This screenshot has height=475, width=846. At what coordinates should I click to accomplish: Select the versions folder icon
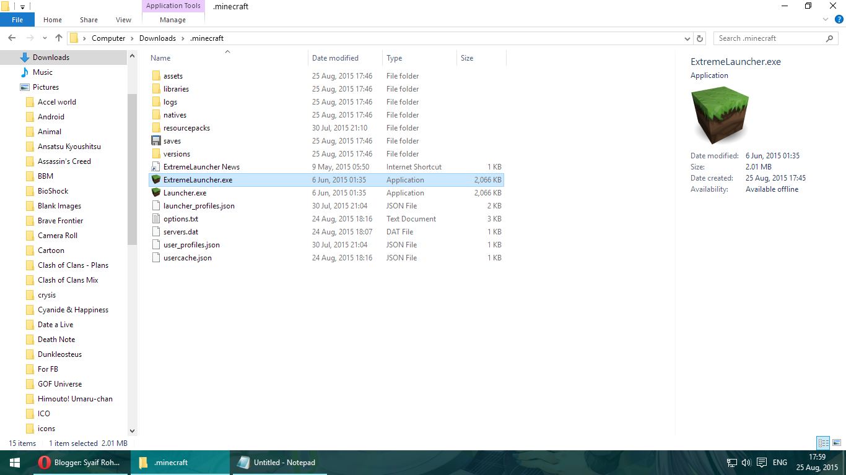pos(156,154)
